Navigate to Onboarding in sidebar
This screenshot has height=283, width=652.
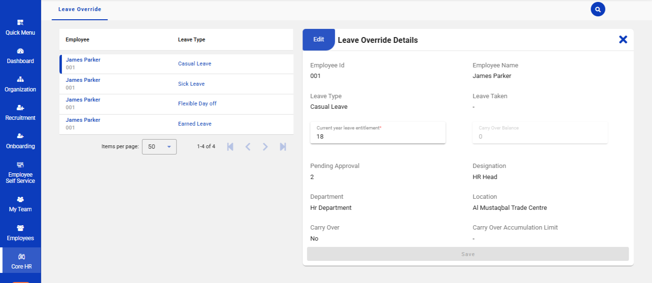(x=20, y=141)
